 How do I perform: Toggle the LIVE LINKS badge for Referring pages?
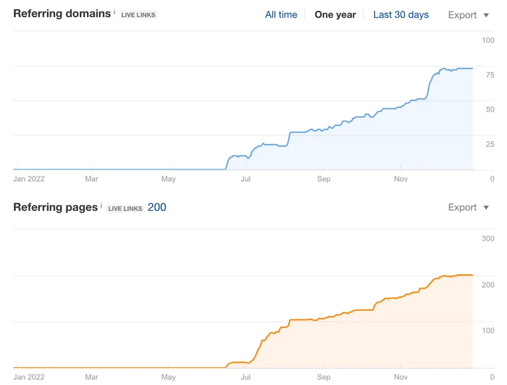125,208
